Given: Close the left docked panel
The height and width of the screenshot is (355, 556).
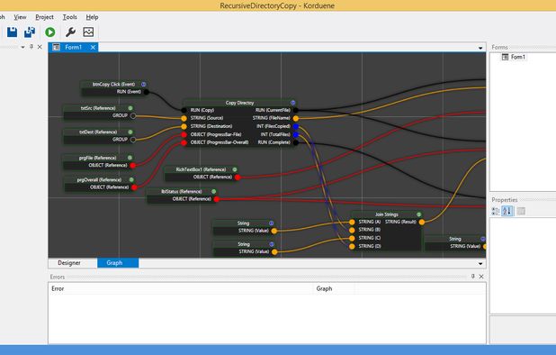Looking at the screenshot, I should click(x=40, y=47).
